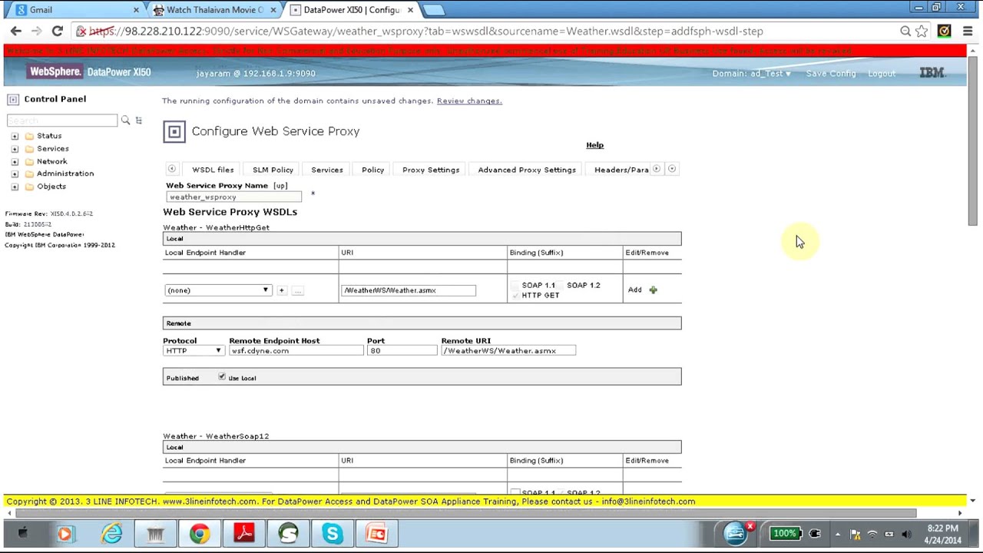
Task: Toggle the HTTP GET binding checkbox
Action: point(515,296)
